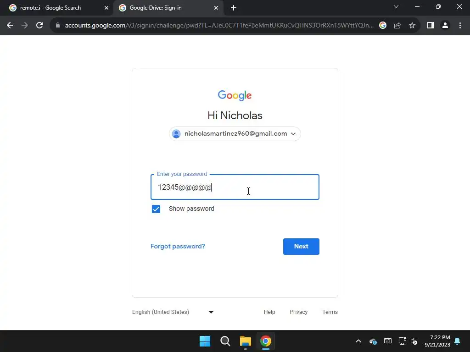
Task: Click the Chrome taskbar icon
Action: (266, 341)
